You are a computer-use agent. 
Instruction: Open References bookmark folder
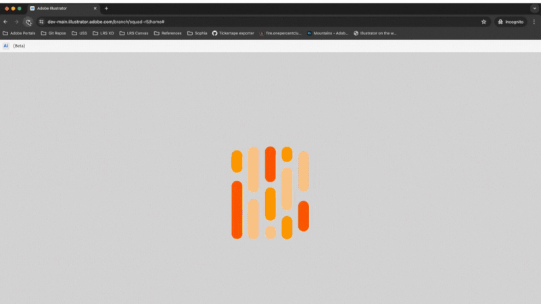168,33
